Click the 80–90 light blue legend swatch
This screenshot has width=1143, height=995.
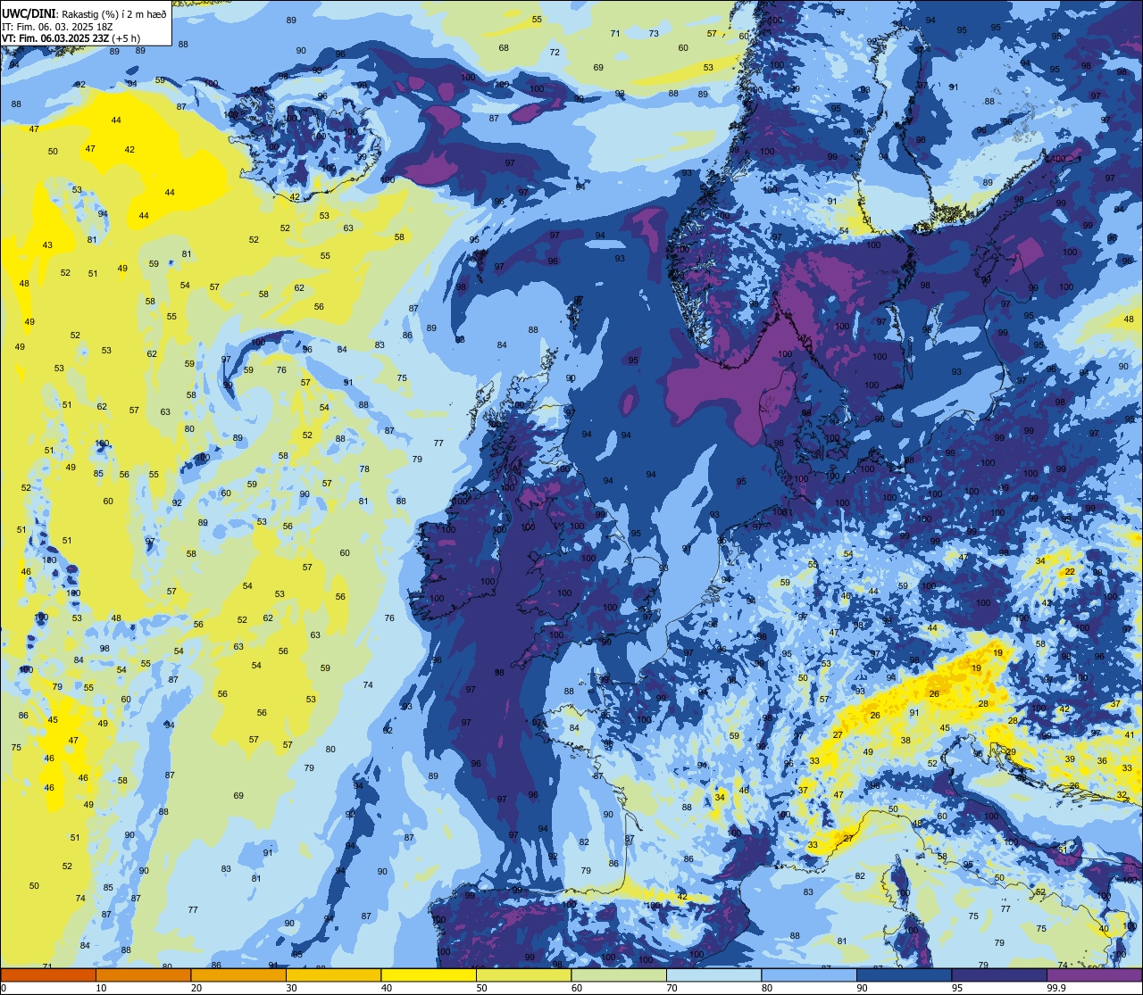point(809,974)
